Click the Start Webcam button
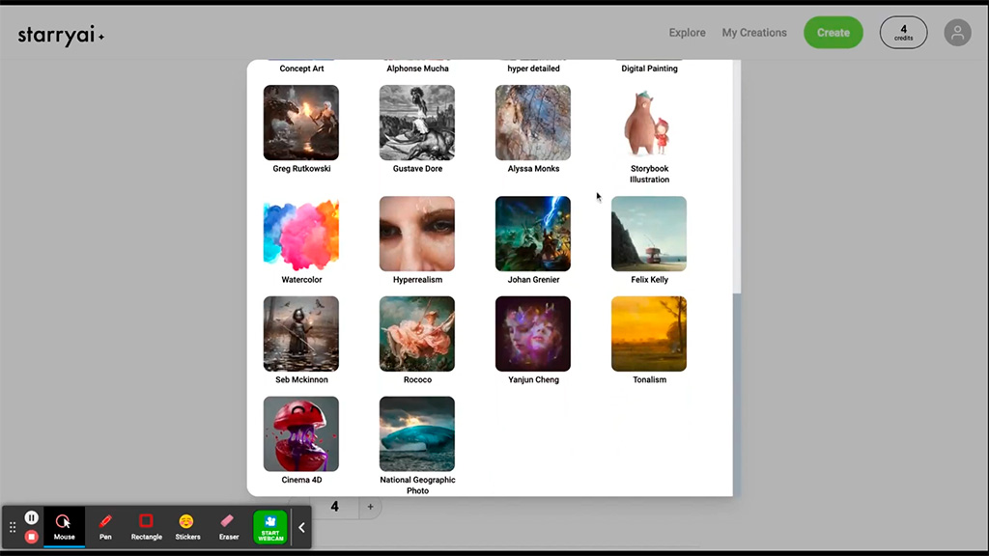Image resolution: width=989 pixels, height=556 pixels. click(270, 527)
